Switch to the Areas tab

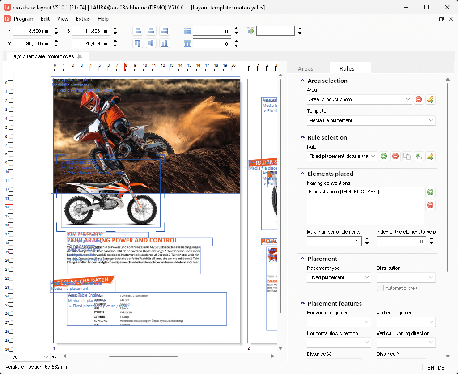305,68
